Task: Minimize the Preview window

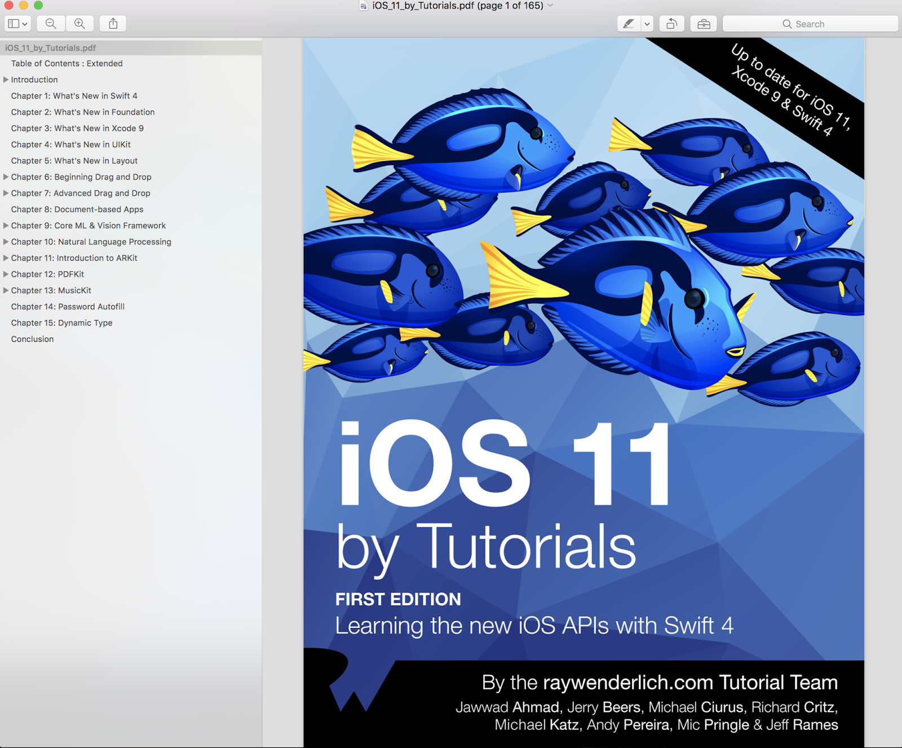Action: point(24,5)
